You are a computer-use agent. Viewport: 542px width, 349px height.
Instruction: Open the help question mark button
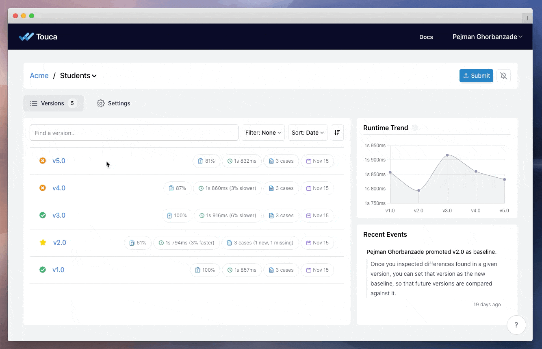coord(516,325)
